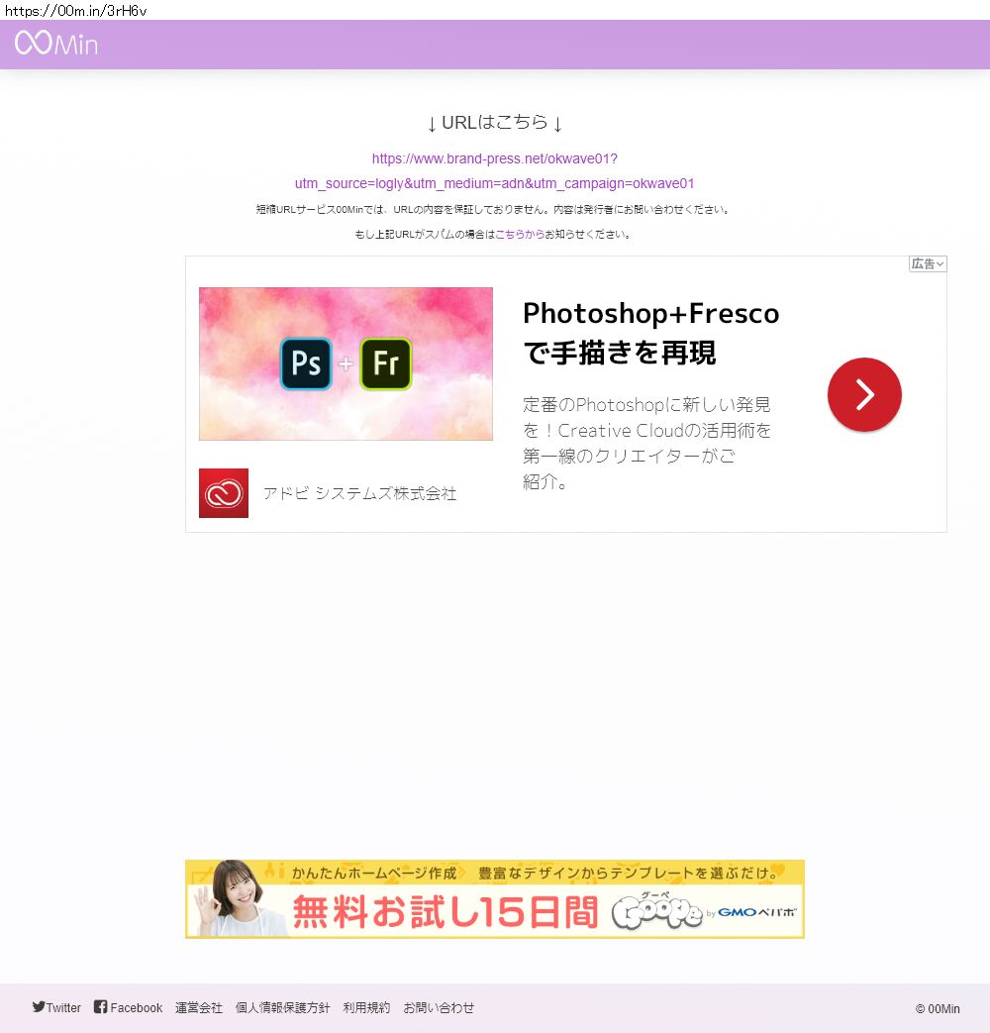Click the 無料お試し15日間 text in the banner
990x1033 pixels.
click(445, 912)
